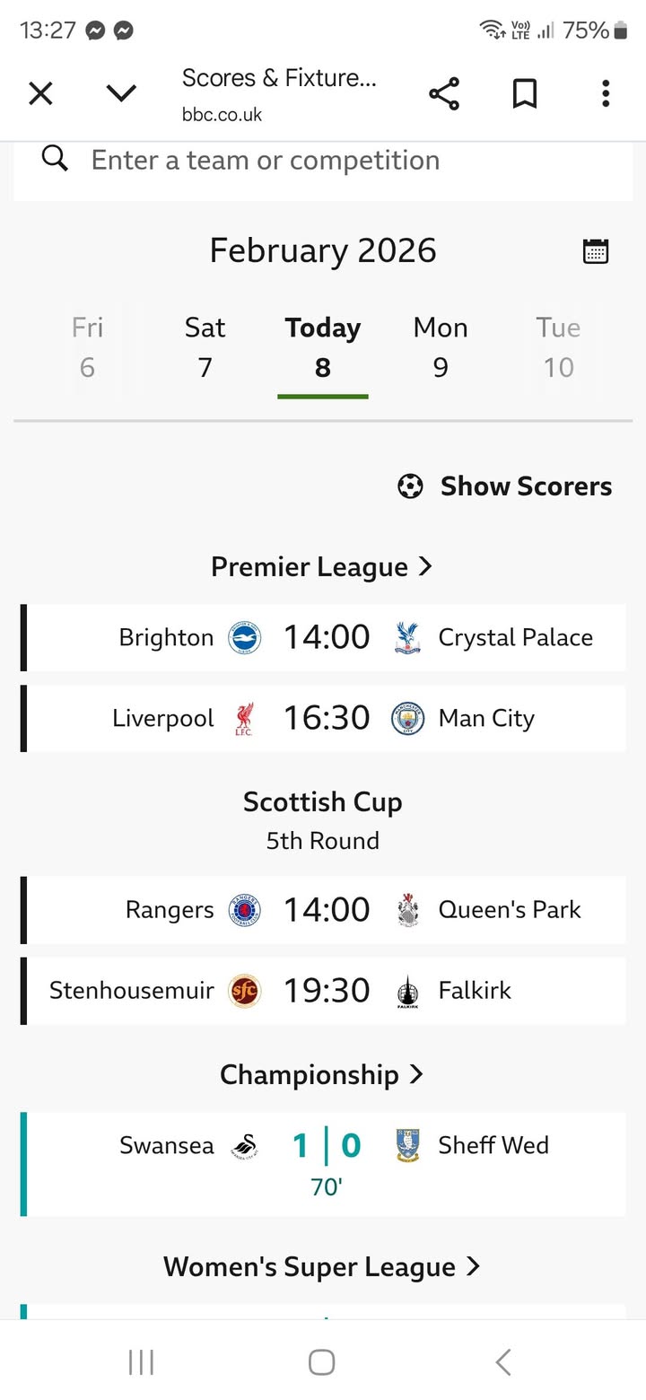The width and height of the screenshot is (646, 1400).
Task: Close the browser tab with X icon
Action: pyautogui.click(x=40, y=93)
